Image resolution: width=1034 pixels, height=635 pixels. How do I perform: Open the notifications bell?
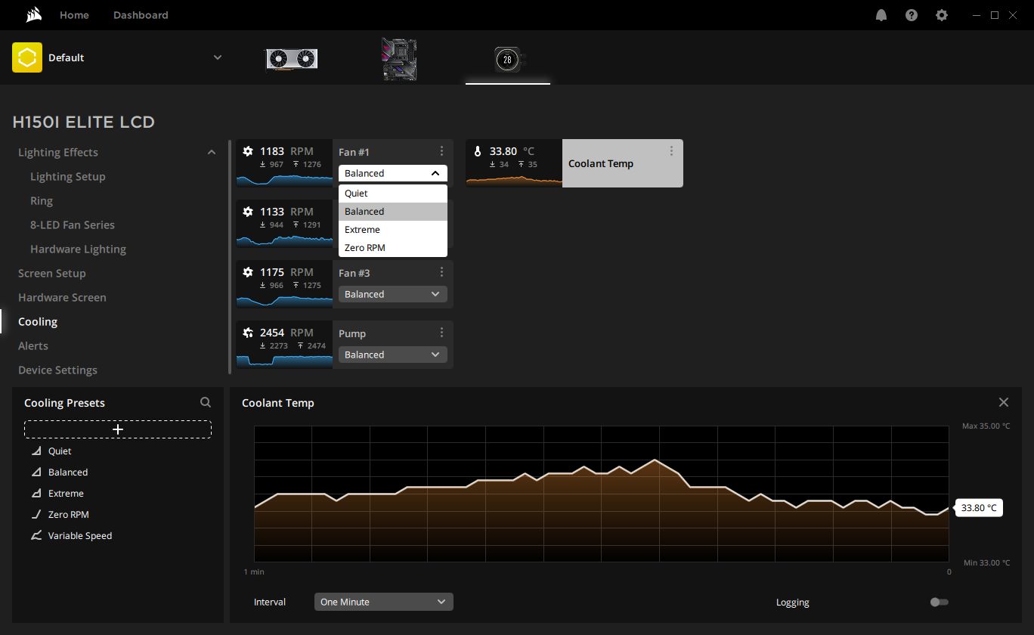881,15
